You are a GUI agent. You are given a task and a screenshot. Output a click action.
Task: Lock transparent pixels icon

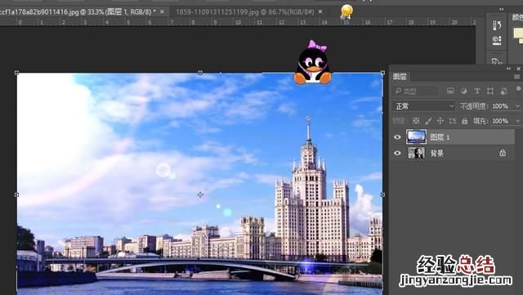(416, 121)
